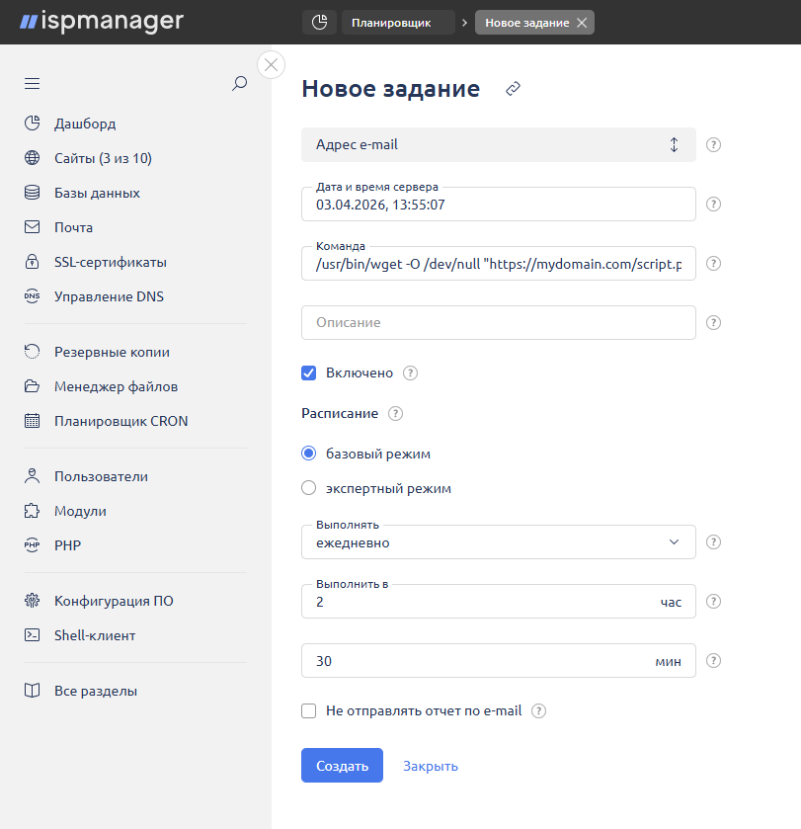Click the copy link icon beside Новое задание
The image size is (801, 829).
[513, 89]
